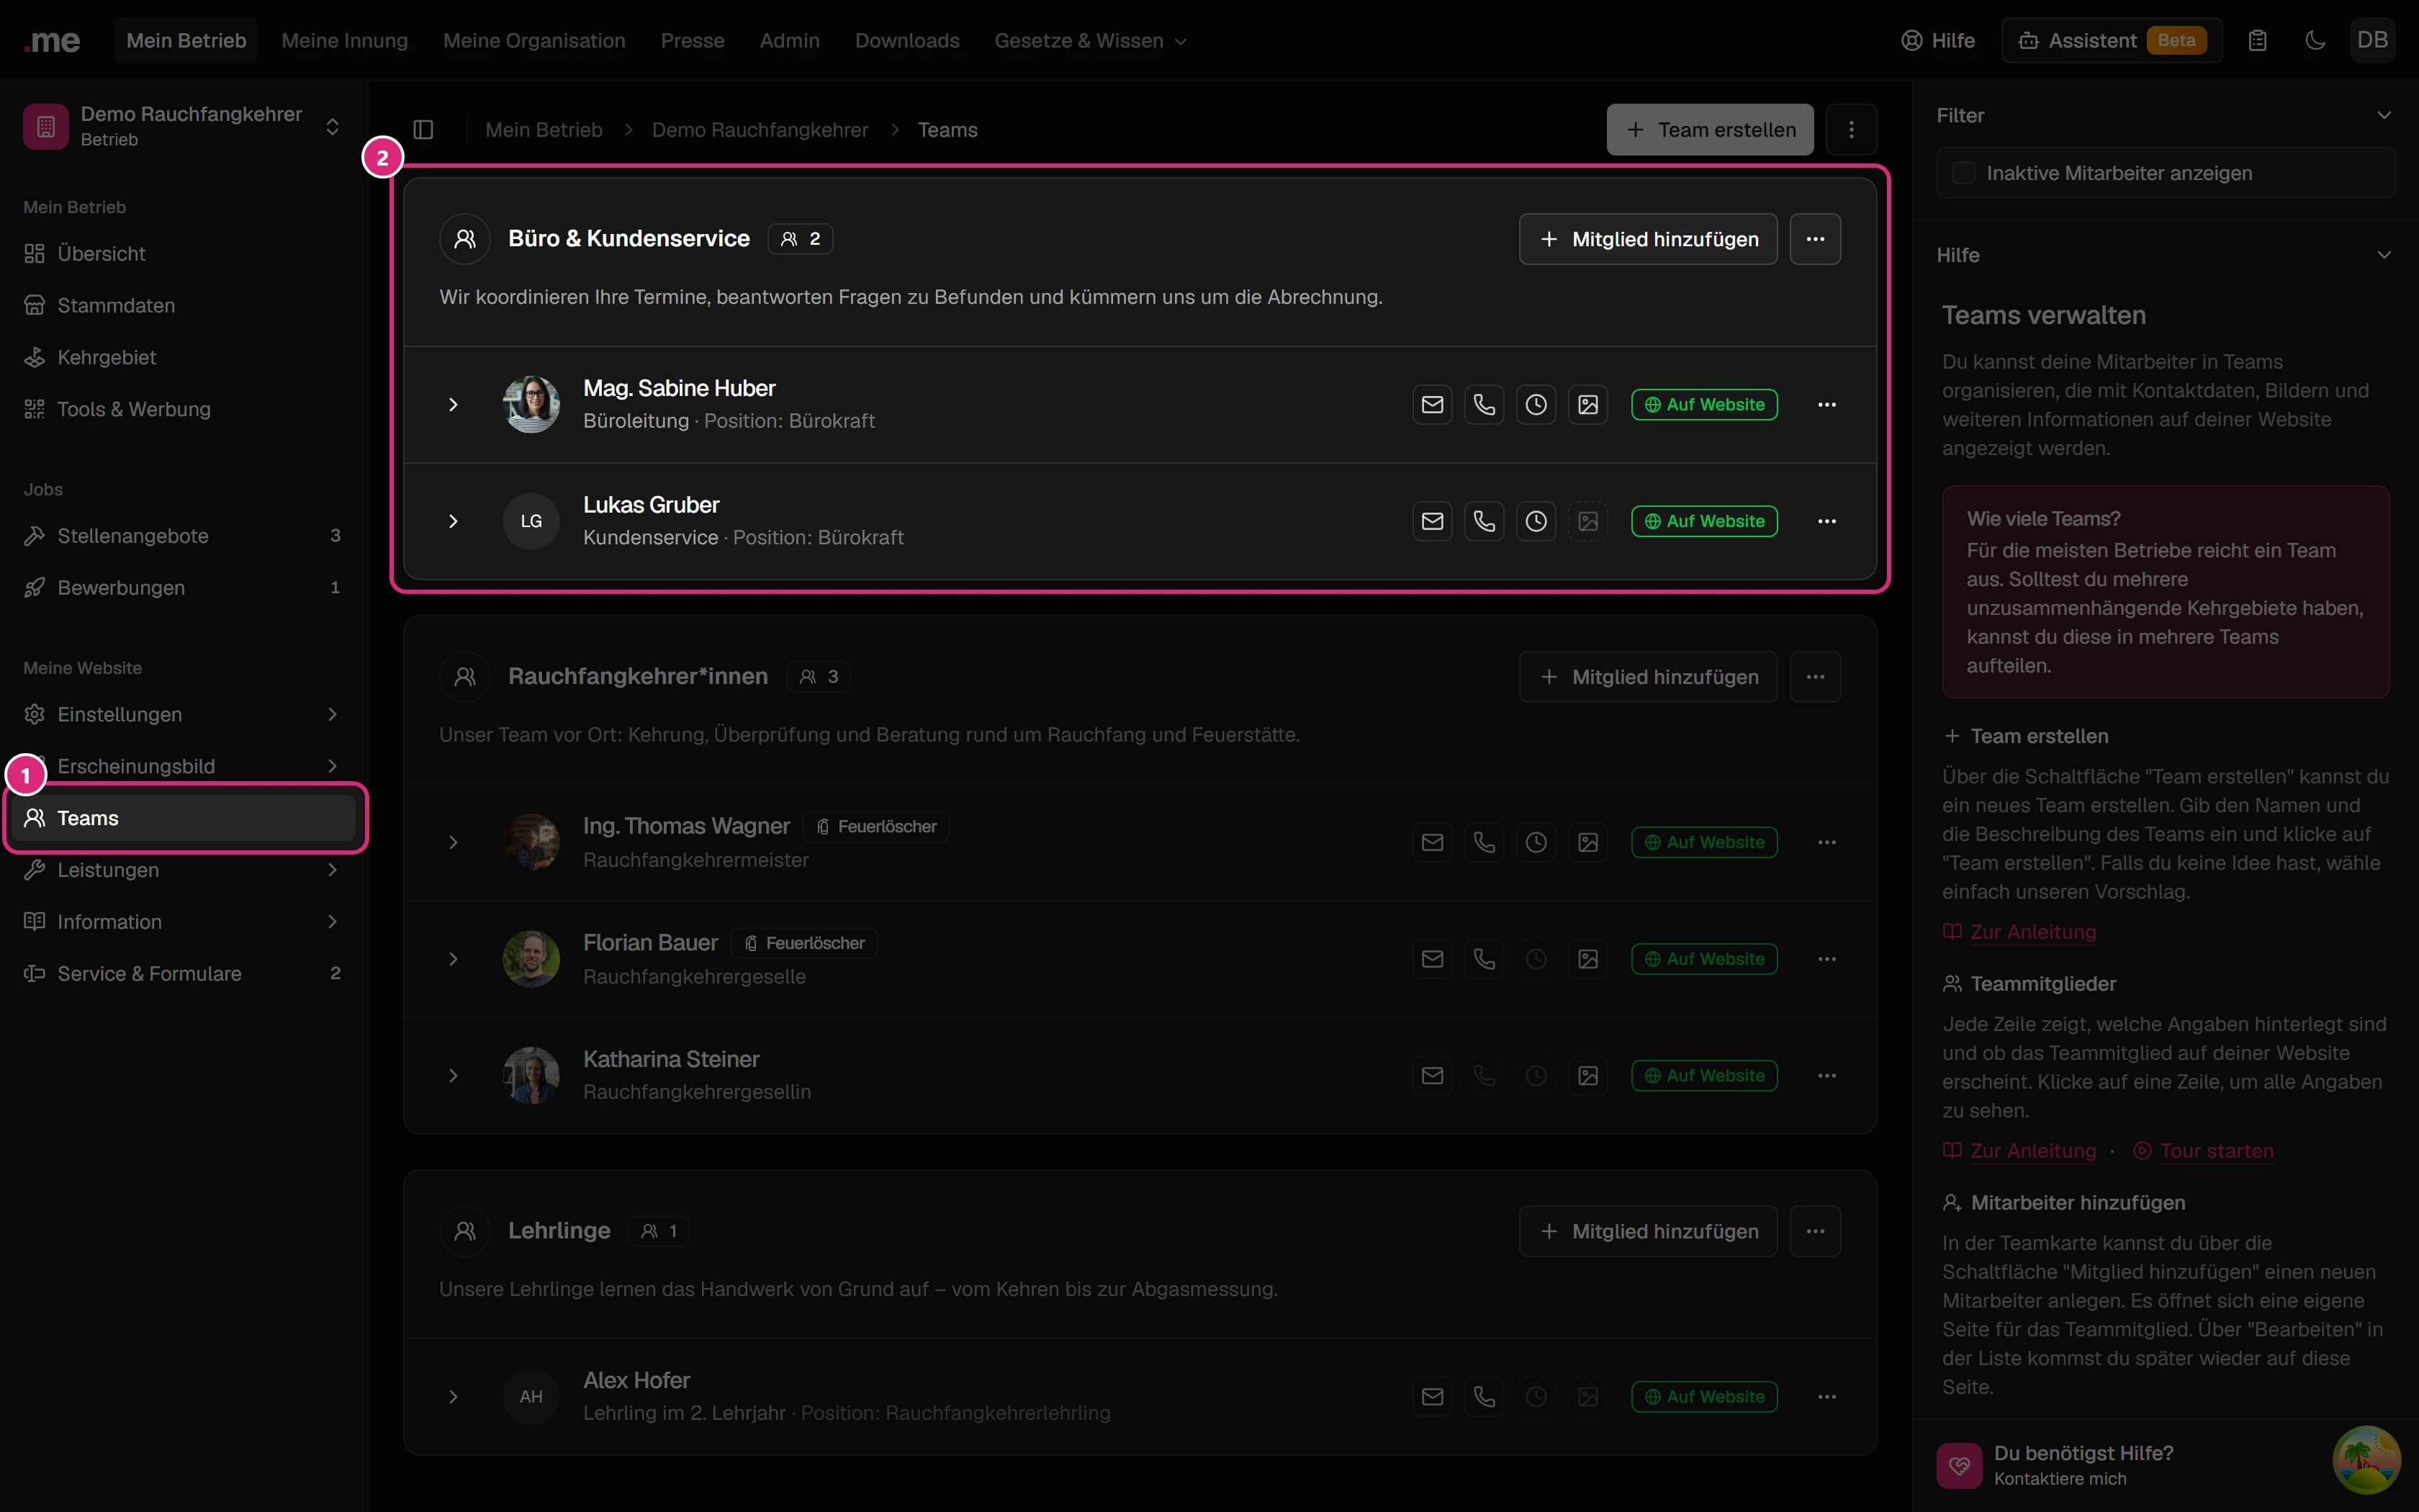Open Assistent Beta button
The height and width of the screenshot is (1512, 2419).
[2111, 41]
